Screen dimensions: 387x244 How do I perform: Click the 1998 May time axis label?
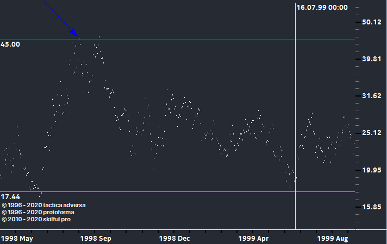pos(17,238)
